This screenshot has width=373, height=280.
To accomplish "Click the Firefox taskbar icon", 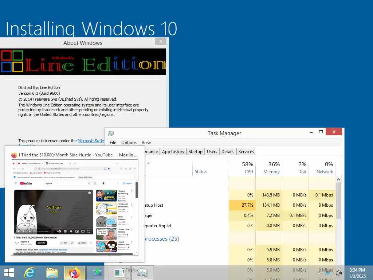I will (x=74, y=273).
